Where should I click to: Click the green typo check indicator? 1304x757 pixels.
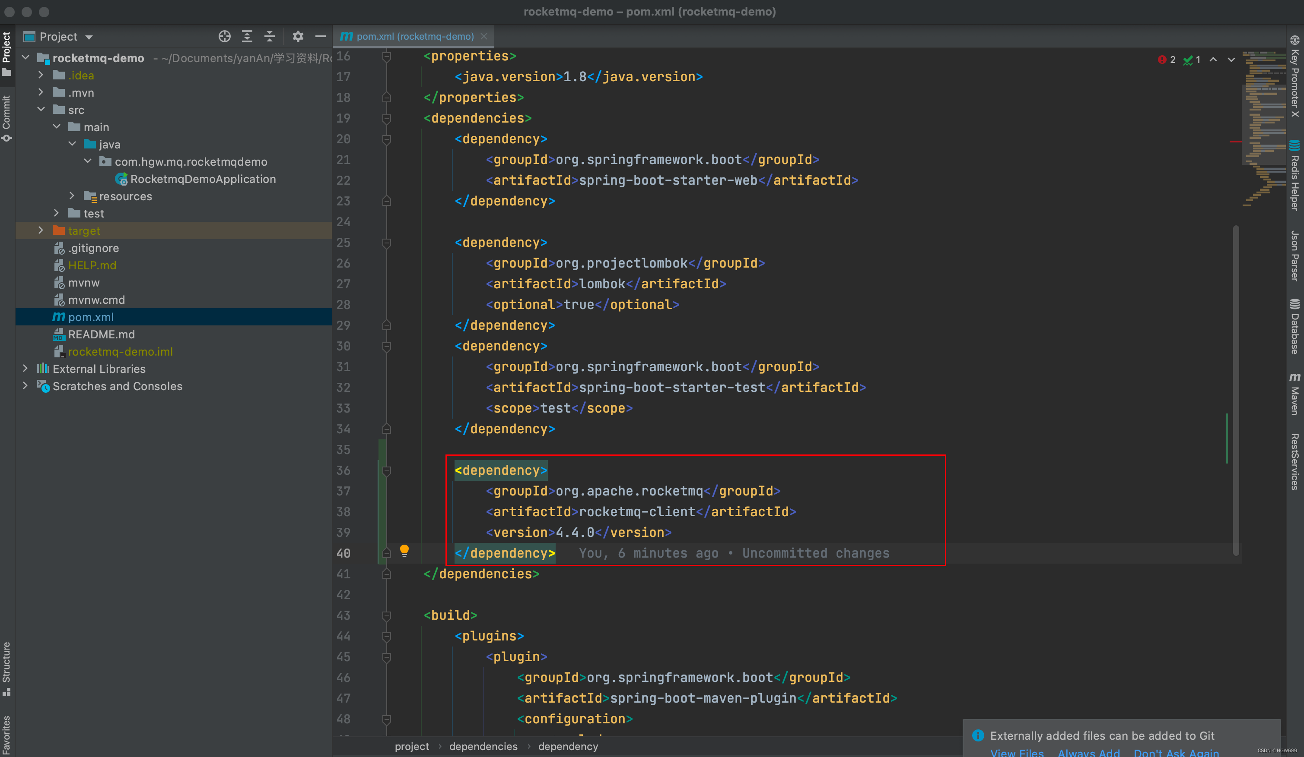pyautogui.click(x=1192, y=60)
